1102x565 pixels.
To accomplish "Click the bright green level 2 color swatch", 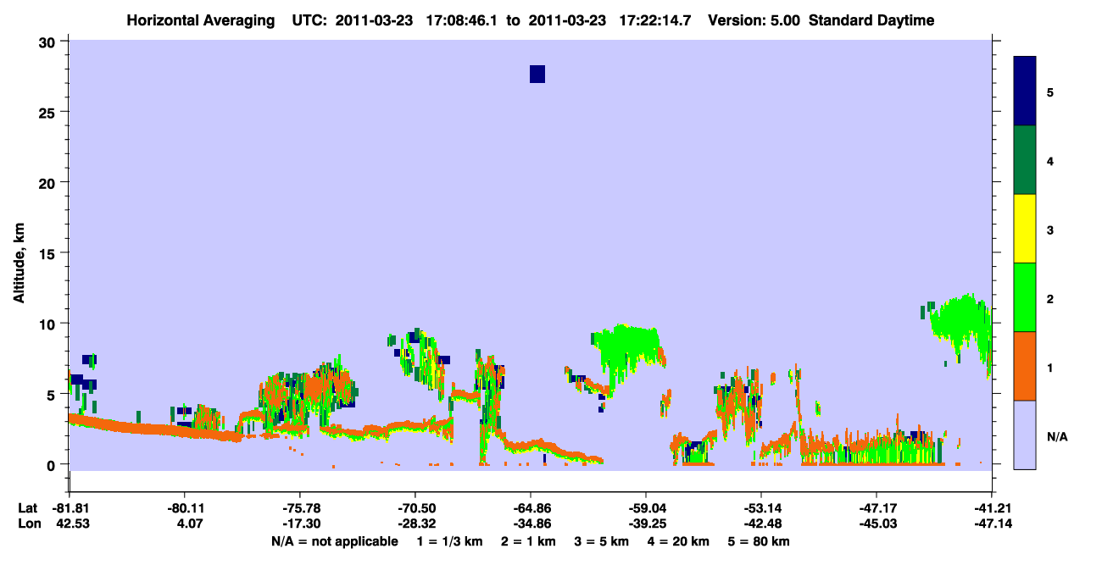I will coord(1025,297).
